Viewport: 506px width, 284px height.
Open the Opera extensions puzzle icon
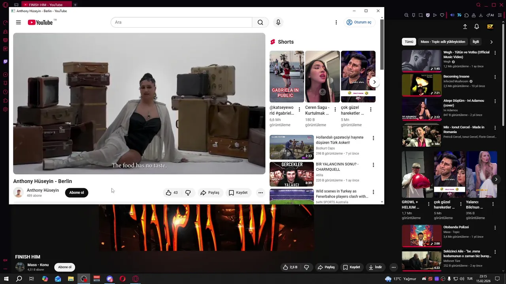tap(466, 15)
